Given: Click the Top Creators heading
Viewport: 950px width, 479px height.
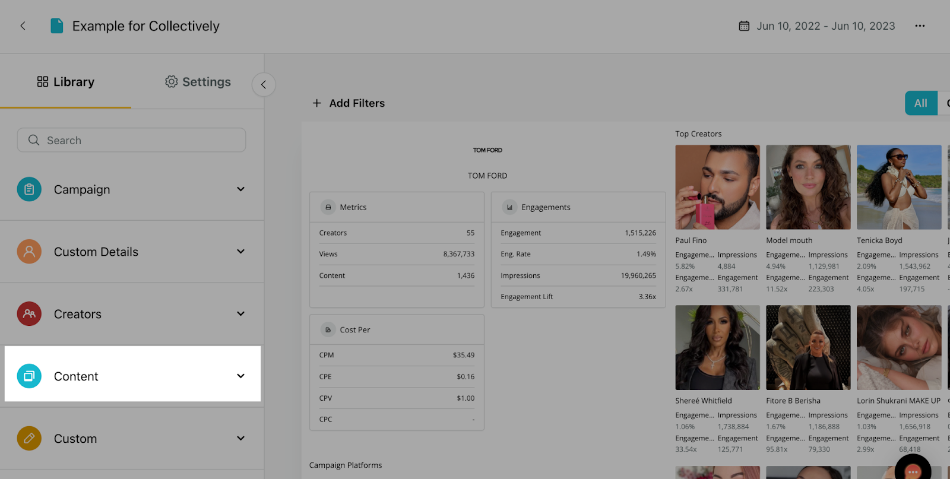Looking at the screenshot, I should pos(698,134).
